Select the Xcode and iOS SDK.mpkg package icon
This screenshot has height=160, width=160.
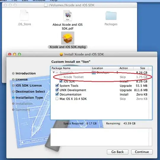click(x=68, y=38)
